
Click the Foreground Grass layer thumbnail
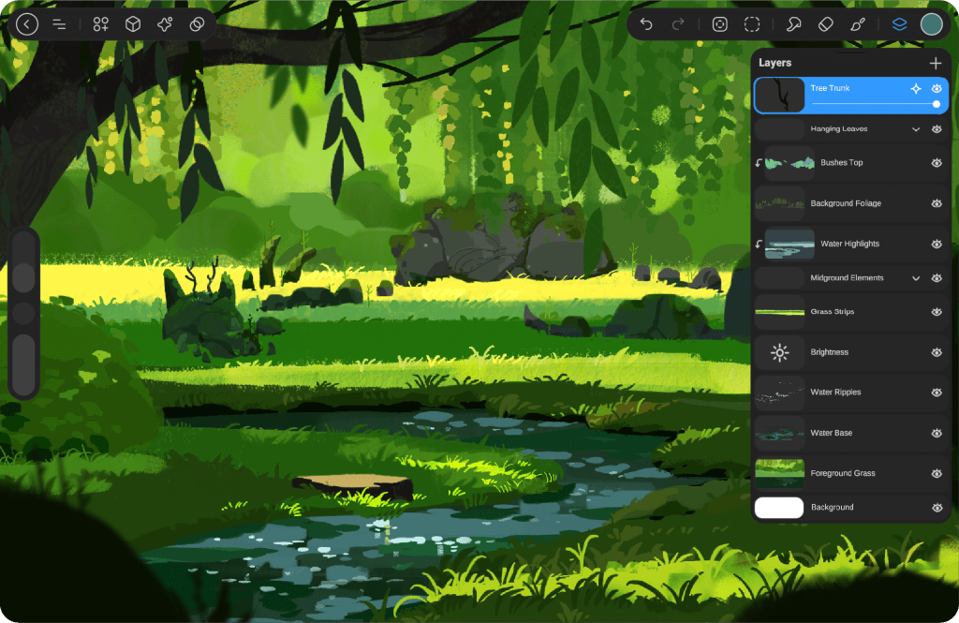pyautogui.click(x=779, y=473)
